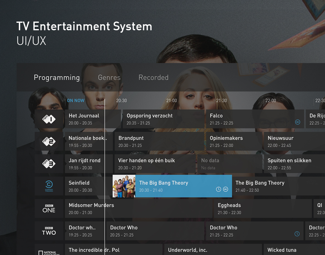The width and height of the screenshot is (325, 255).
Task: Click the reminder clock on highlighted Big Bang Theory
Action: [219, 189]
